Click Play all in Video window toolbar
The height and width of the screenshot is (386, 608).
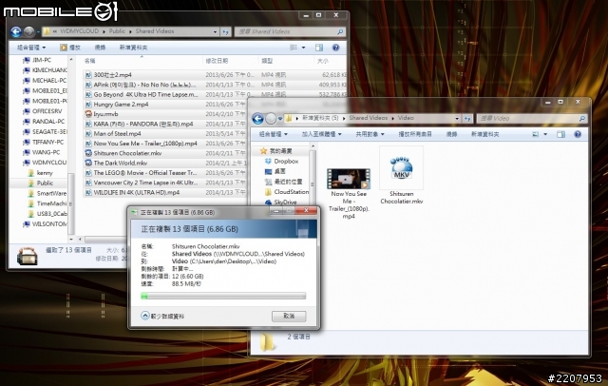tap(415, 134)
